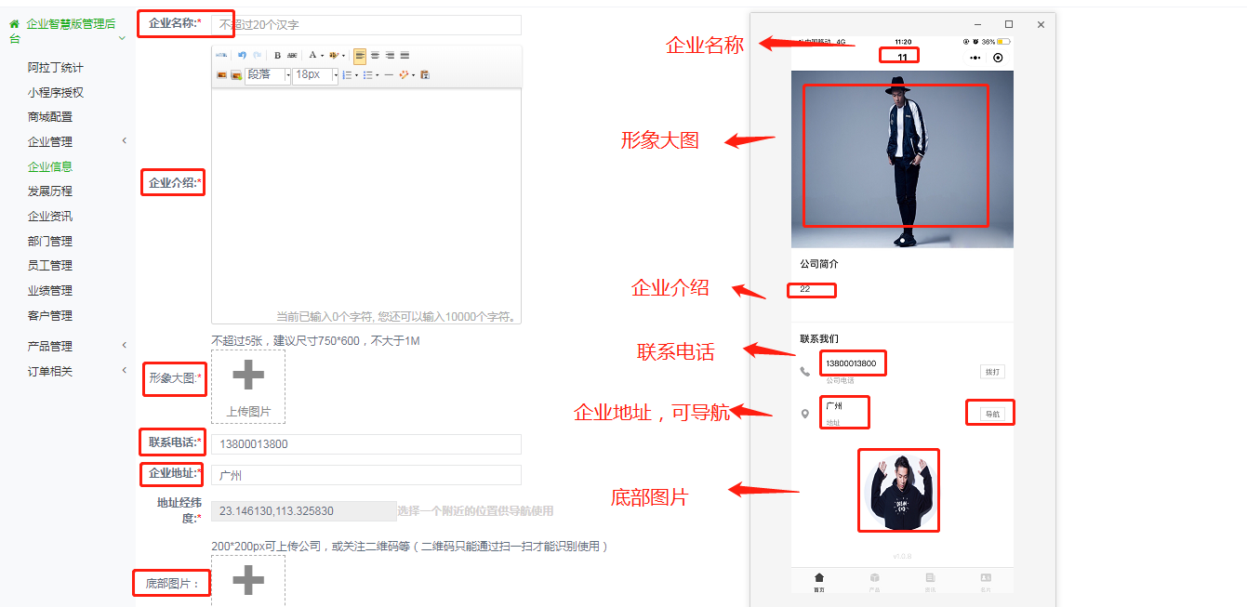Click the 企业名称 input field
Image resolution: width=1247 pixels, height=607 pixels.
click(x=365, y=25)
